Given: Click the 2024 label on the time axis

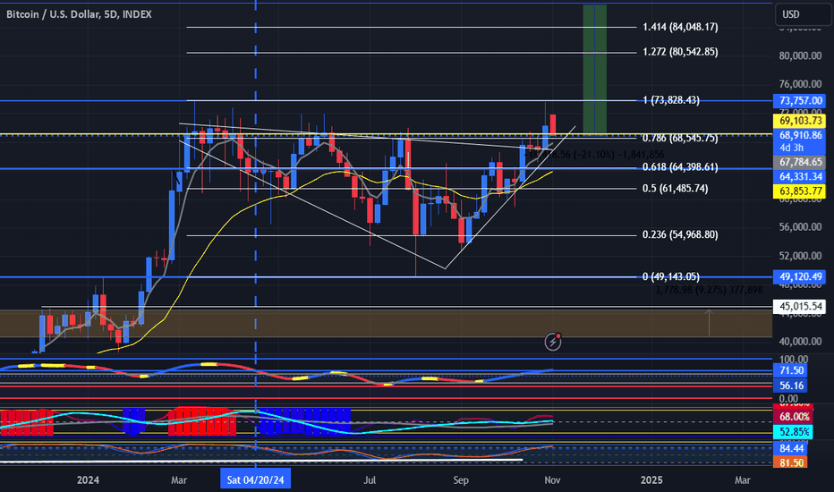Looking at the screenshot, I should click(88, 480).
